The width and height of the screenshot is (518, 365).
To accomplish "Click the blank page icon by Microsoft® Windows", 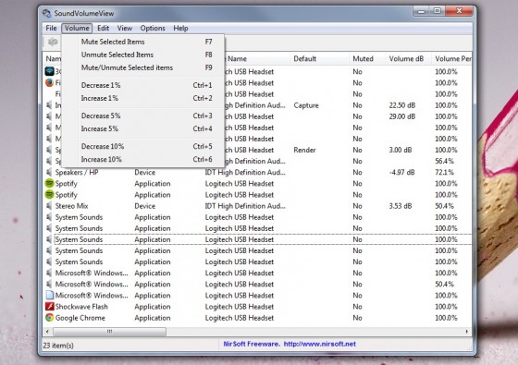I will pyautogui.click(x=50, y=295).
